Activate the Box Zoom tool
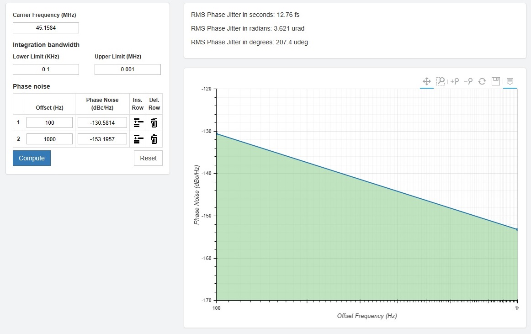This screenshot has height=334, width=531. (441, 81)
